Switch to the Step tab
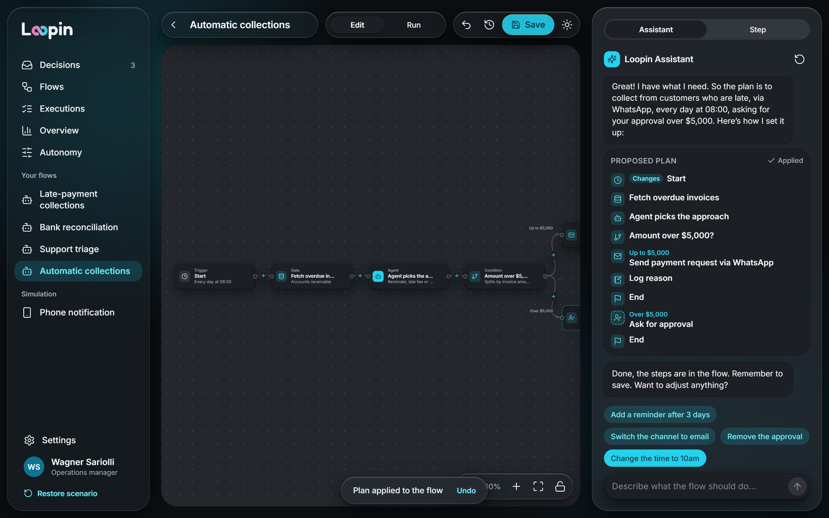 tap(758, 29)
